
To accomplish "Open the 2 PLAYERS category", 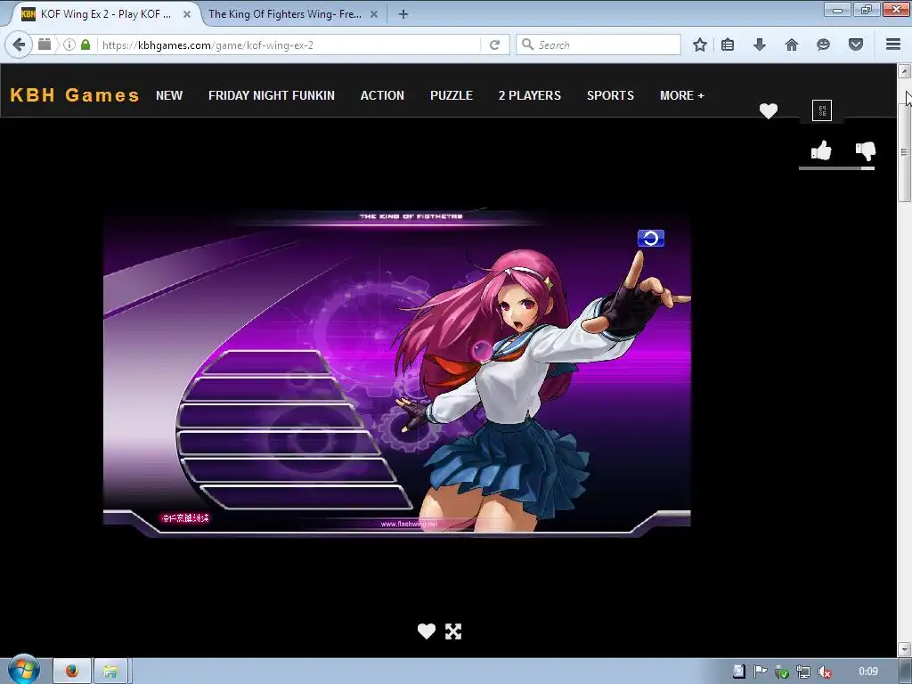I will coord(529,95).
